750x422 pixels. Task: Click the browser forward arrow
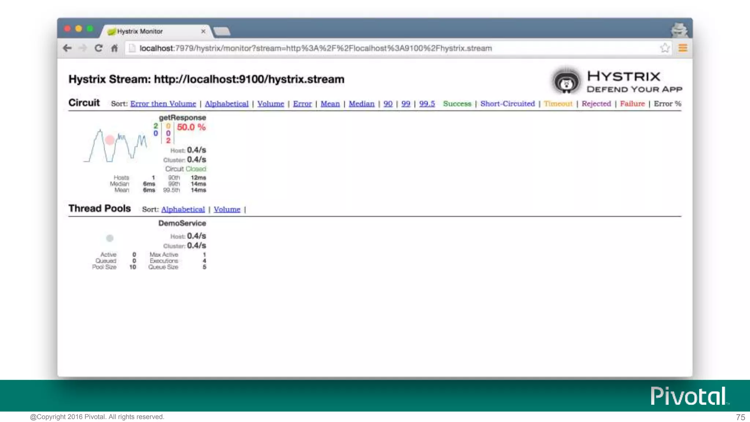83,48
